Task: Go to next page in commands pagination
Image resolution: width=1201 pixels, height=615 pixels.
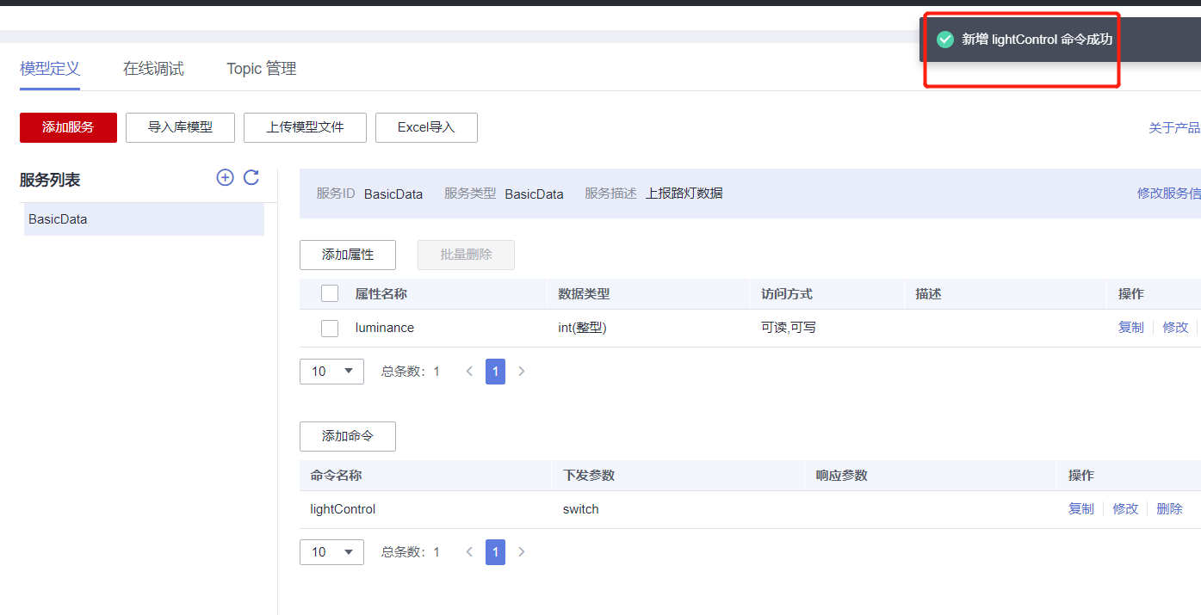Action: (x=521, y=552)
